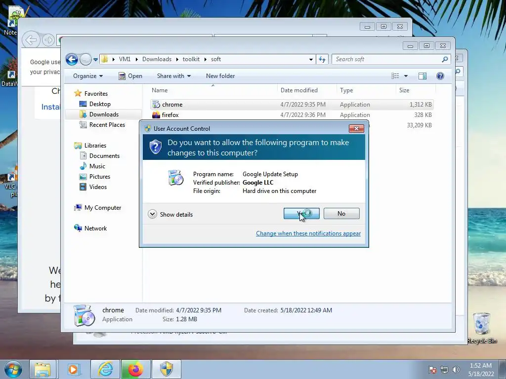Open recent pages dropdown beside nav arrows
Viewport: 506px width, 379px height.
pos(95,60)
